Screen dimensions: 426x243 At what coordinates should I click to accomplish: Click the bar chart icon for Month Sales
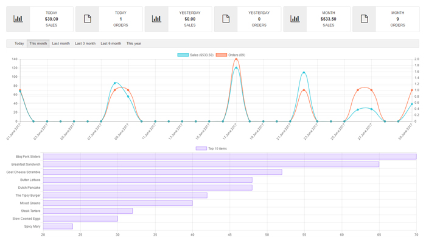coord(295,19)
